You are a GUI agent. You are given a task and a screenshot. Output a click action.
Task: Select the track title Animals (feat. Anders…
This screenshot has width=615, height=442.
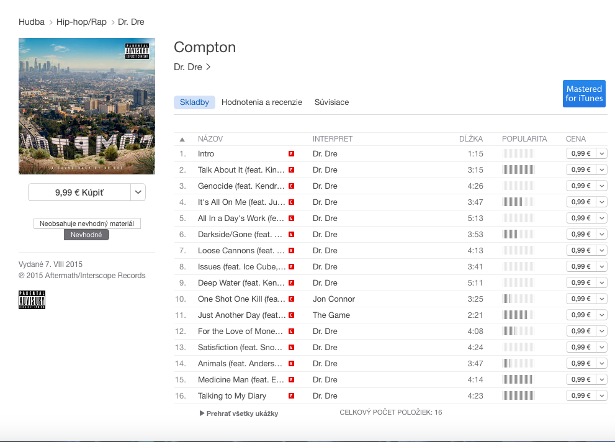[240, 364]
